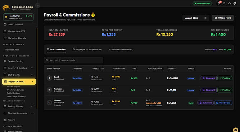Click the Banking & Money bank icon

point(5,107)
